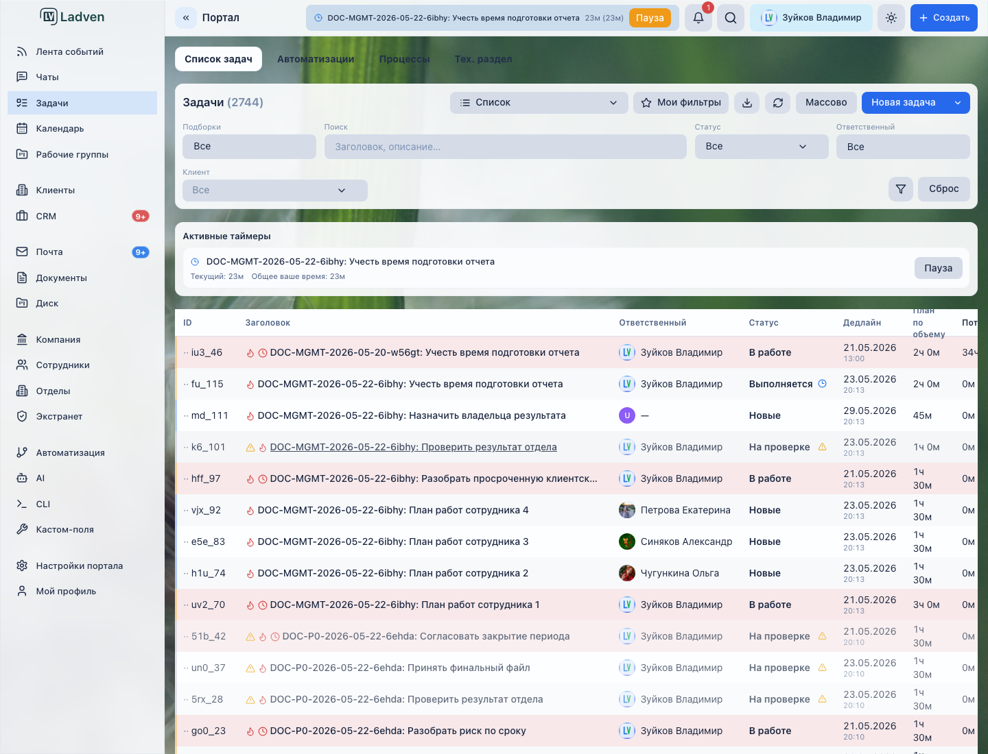The width and height of the screenshot is (988, 754).
Task: Open Документы in sidebar
Action: [x=82, y=278]
